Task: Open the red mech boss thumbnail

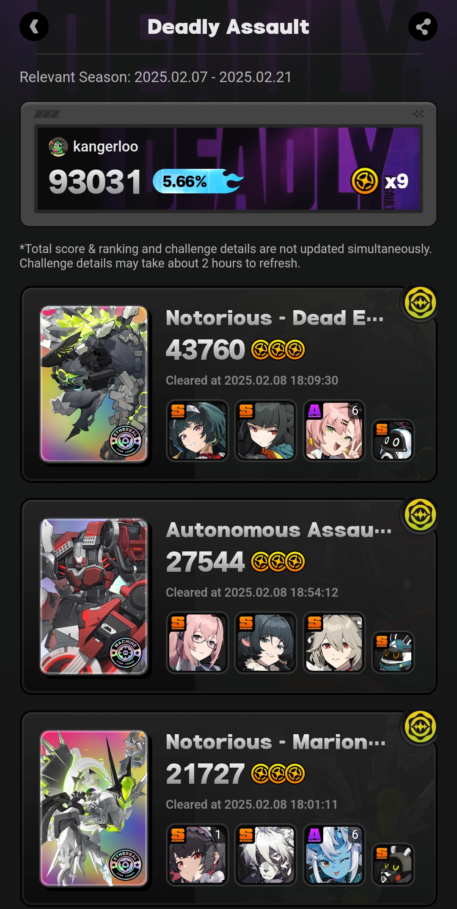Action: [x=94, y=596]
